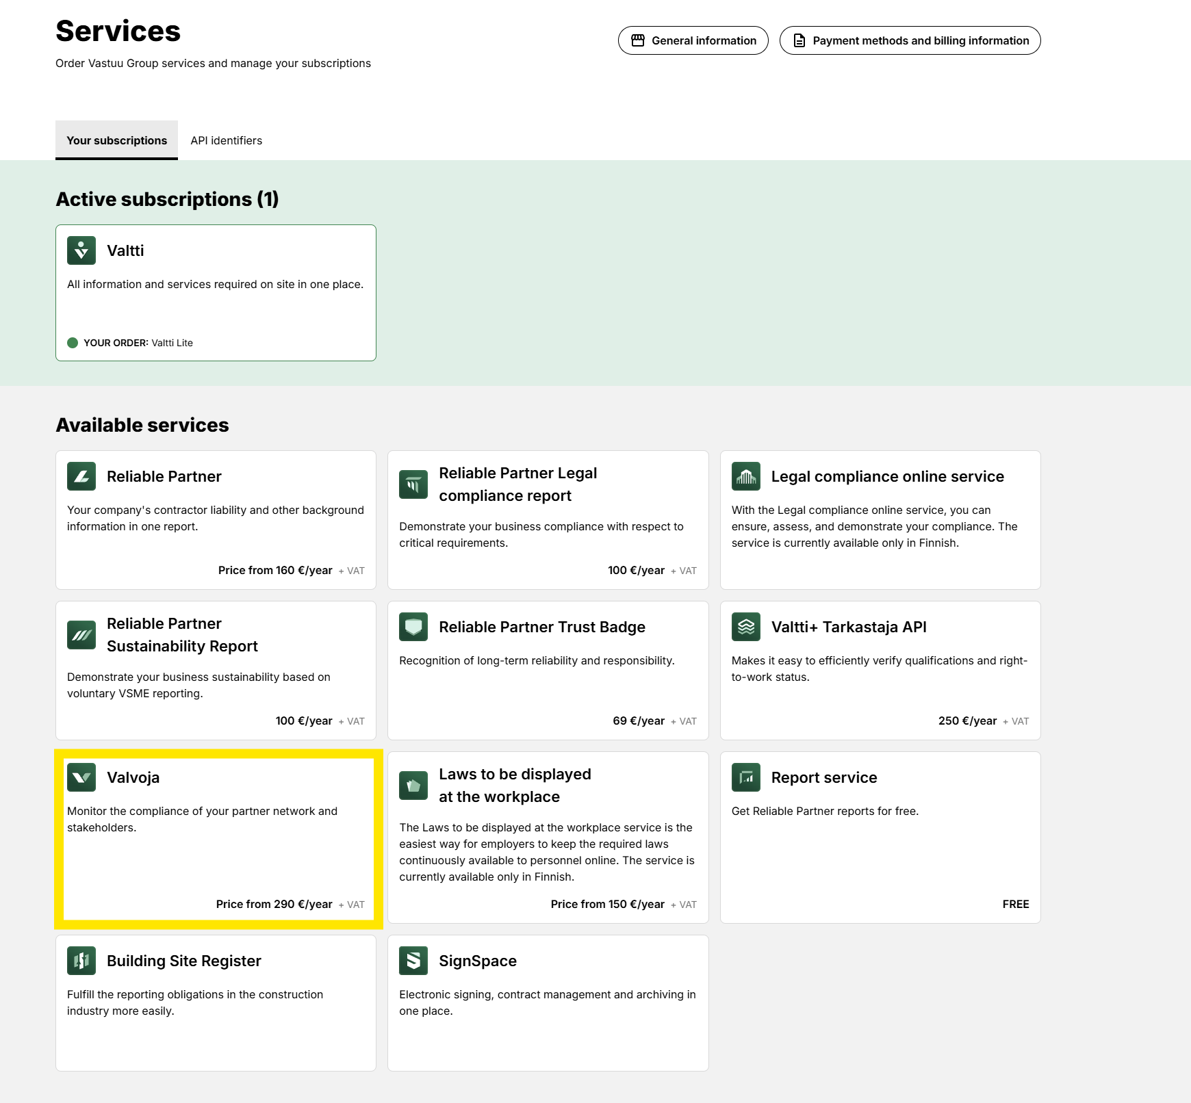1191x1103 pixels.
Task: Click the '69 €/year' Trust Badge price
Action: tap(639, 721)
